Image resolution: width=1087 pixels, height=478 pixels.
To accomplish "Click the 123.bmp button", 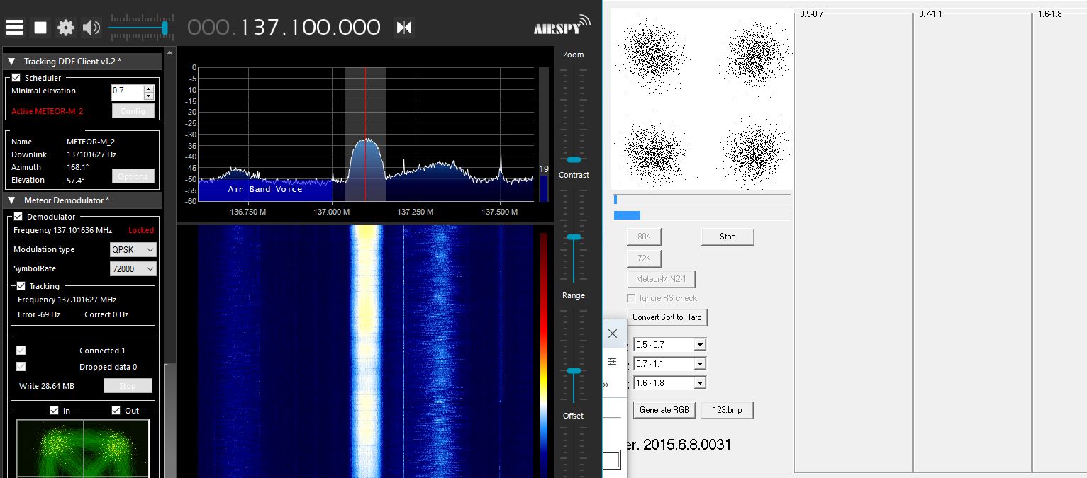I will click(727, 410).
